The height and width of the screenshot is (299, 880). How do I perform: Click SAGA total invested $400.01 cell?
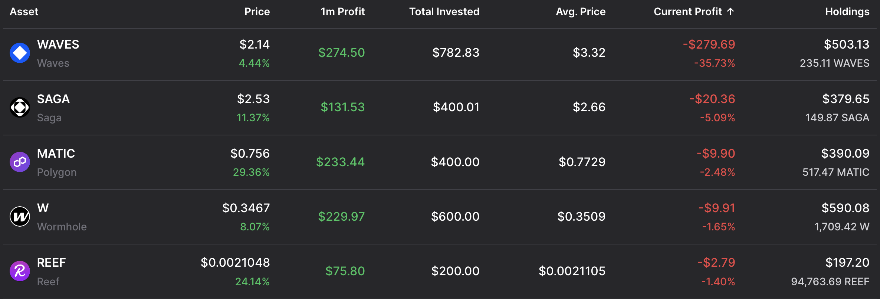[456, 108]
